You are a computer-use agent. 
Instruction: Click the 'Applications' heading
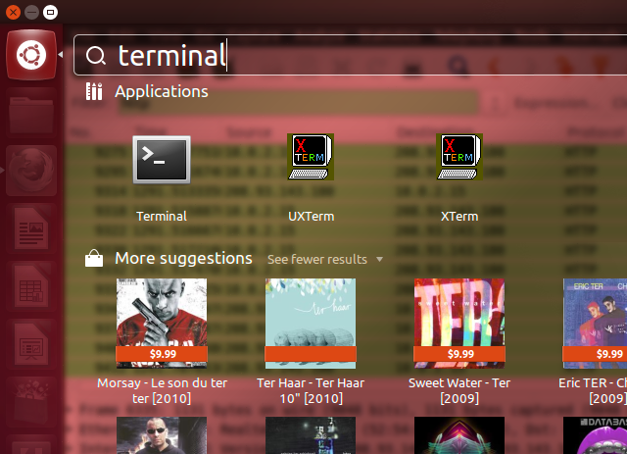tap(162, 91)
